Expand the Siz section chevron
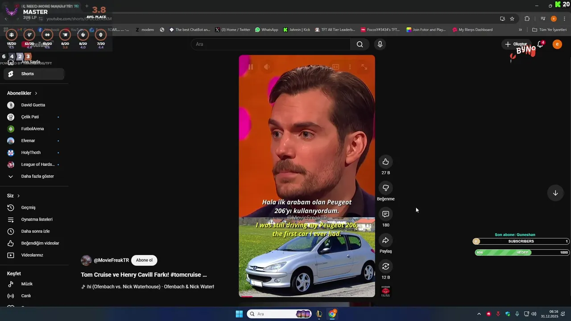This screenshot has height=321, width=571. [18, 196]
